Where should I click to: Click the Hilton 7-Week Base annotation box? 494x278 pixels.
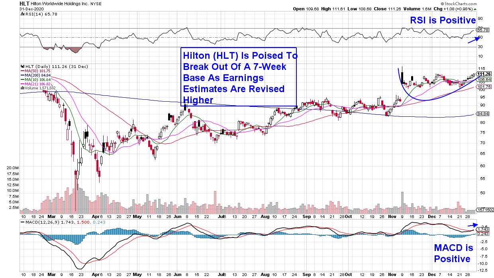239,77
